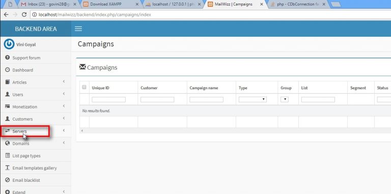The width and height of the screenshot is (391, 194).
Task: Expand the Domains submenu chevron
Action: pyautogui.click(x=64, y=143)
